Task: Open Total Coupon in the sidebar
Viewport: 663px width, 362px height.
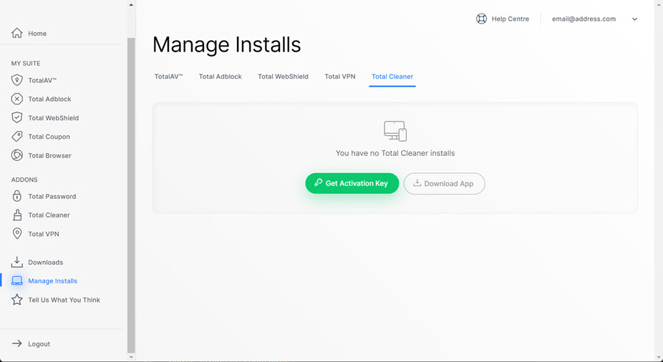Action: pos(49,137)
